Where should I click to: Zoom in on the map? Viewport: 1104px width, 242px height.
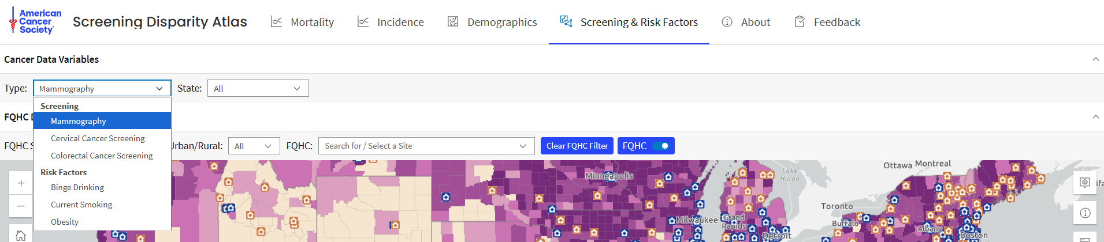tap(21, 183)
